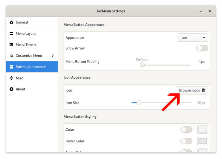The image size is (222, 159).
Task: Enable the Show Arrow switch
Action: tap(202, 48)
